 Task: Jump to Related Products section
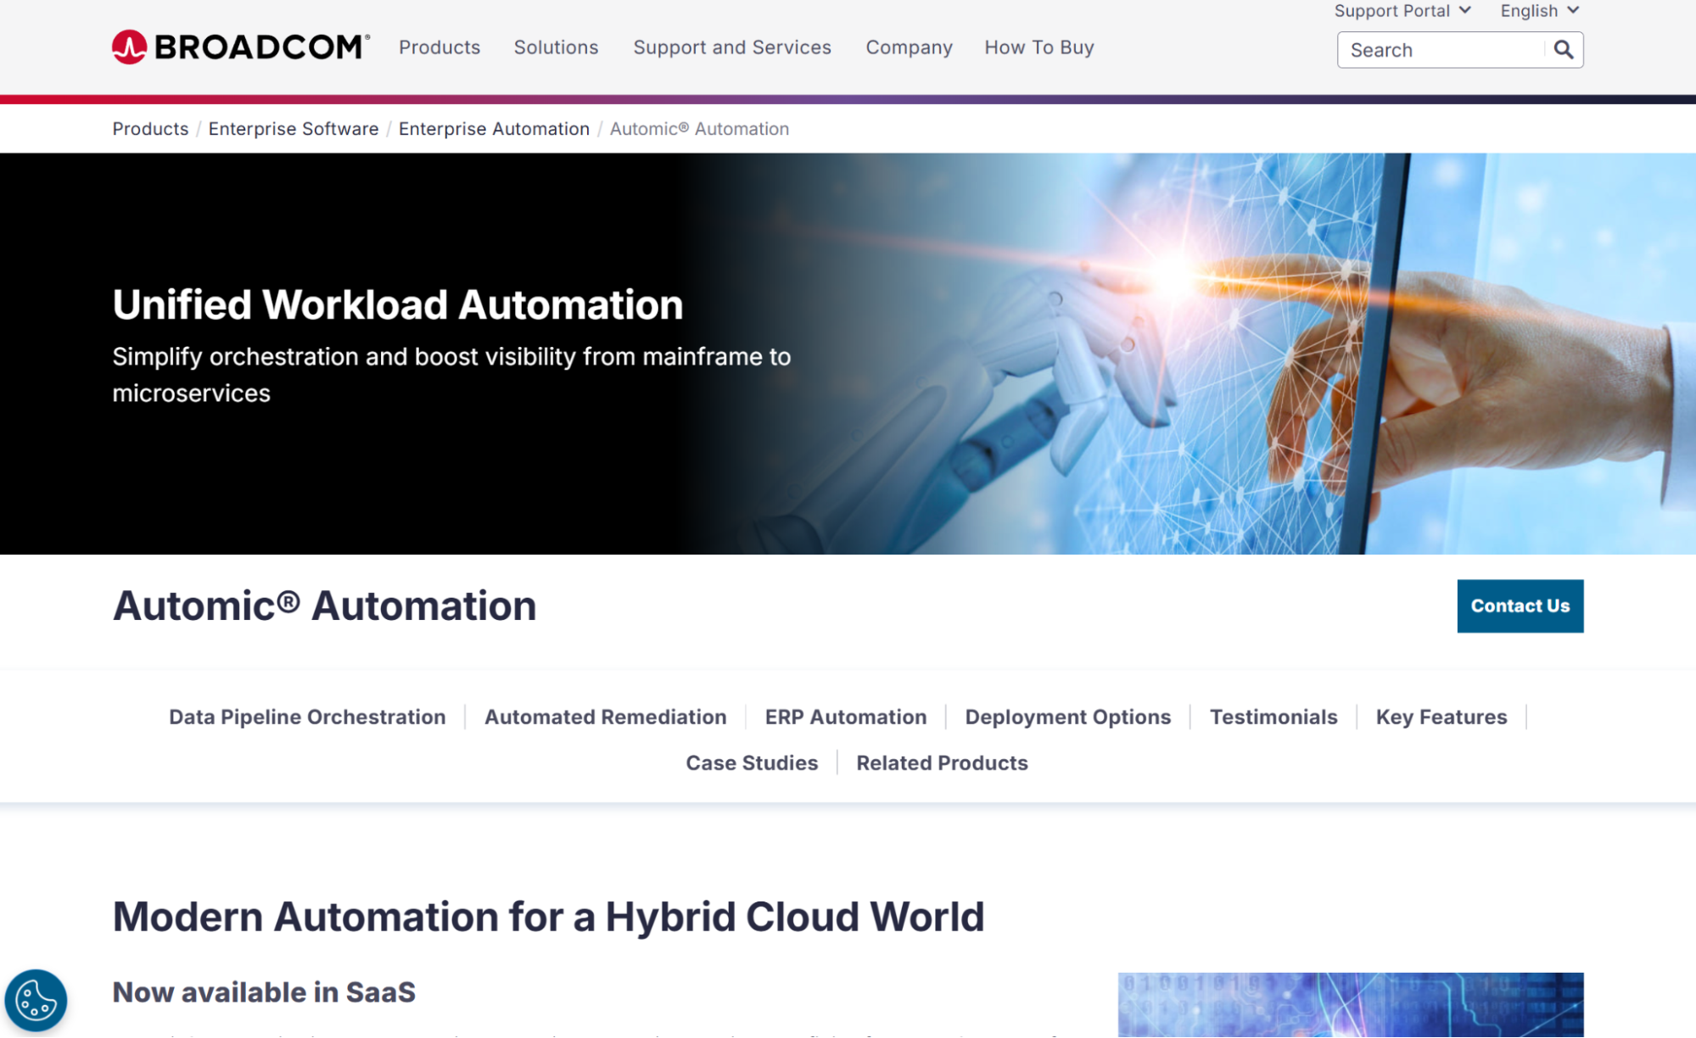(942, 762)
